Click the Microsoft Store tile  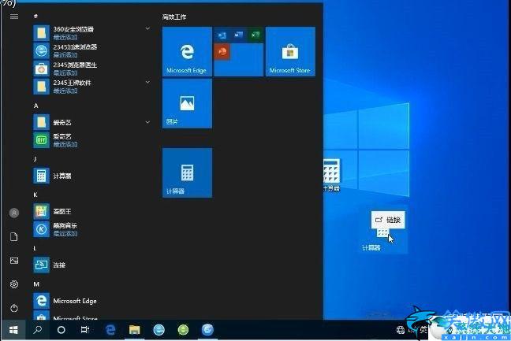coord(290,52)
